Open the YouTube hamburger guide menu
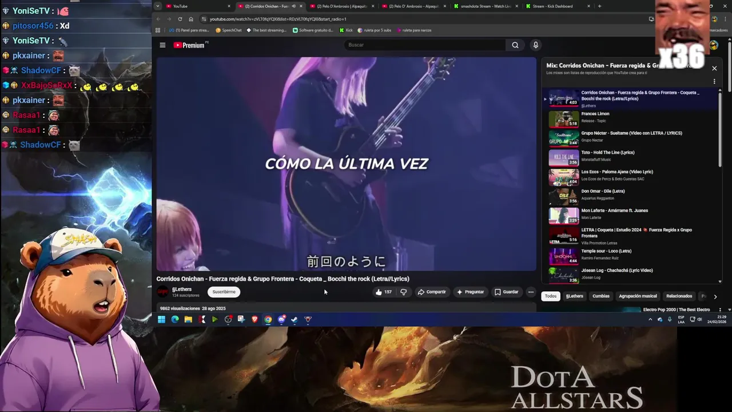Image resolution: width=732 pixels, height=412 pixels. (162, 45)
